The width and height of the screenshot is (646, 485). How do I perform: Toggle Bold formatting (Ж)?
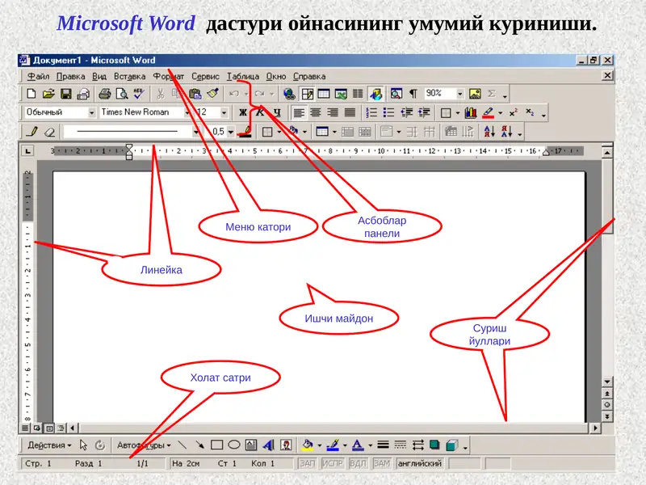tap(243, 112)
